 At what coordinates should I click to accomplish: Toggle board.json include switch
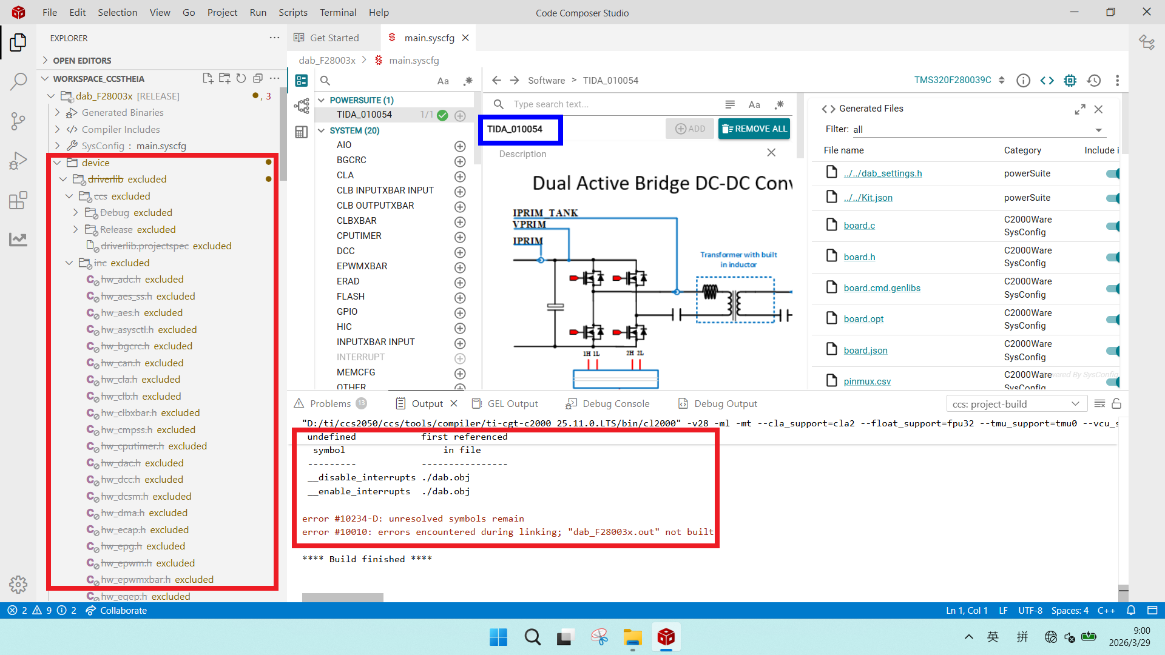click(x=1113, y=351)
